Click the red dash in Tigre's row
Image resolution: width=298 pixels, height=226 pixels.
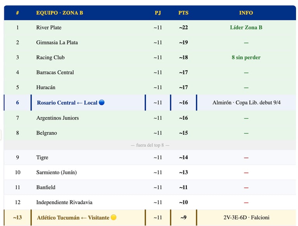(246, 158)
